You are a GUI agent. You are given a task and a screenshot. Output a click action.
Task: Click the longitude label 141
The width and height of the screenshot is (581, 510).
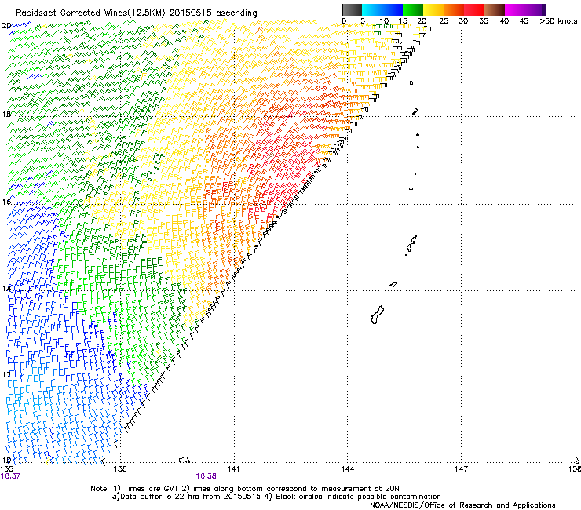233,469
